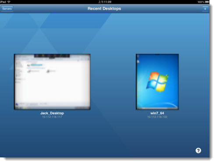This screenshot has height=164, width=216.
Task: Click the IP address 10.112.118.117
Action: [52, 117]
